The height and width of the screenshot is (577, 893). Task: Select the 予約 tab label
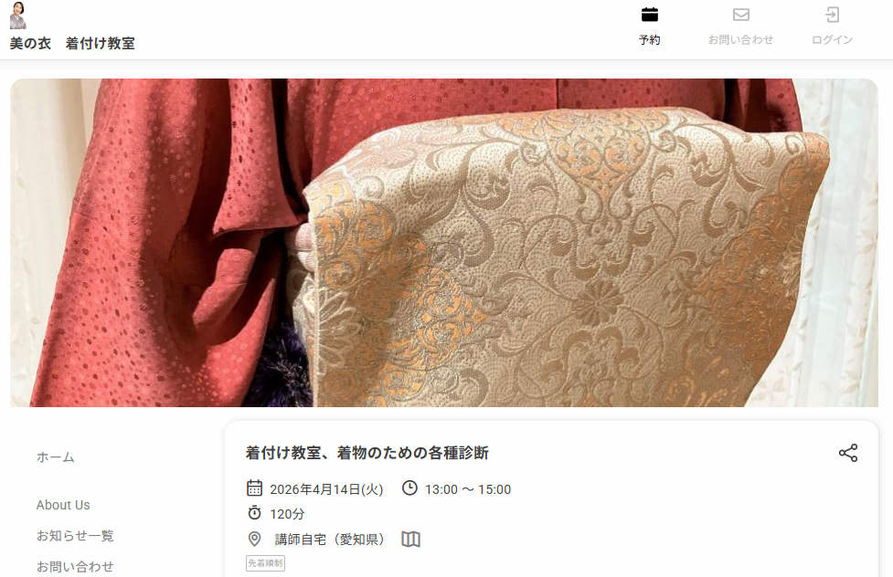click(649, 40)
